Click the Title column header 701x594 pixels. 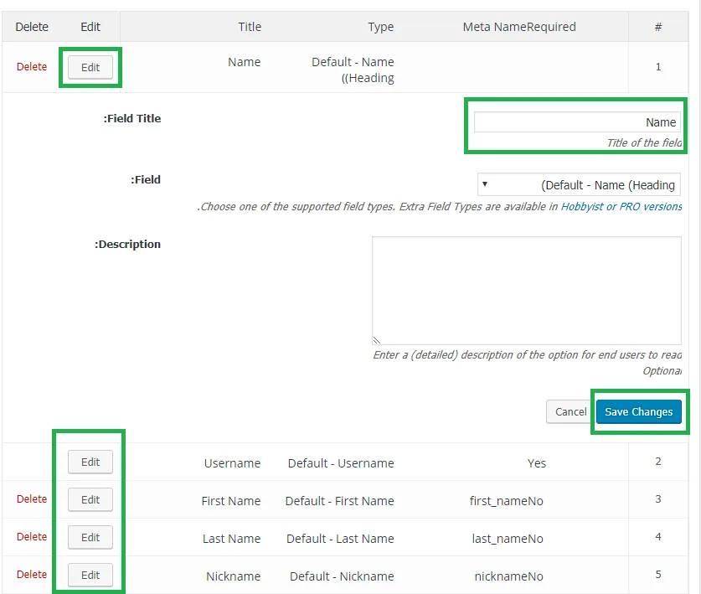[x=250, y=27]
